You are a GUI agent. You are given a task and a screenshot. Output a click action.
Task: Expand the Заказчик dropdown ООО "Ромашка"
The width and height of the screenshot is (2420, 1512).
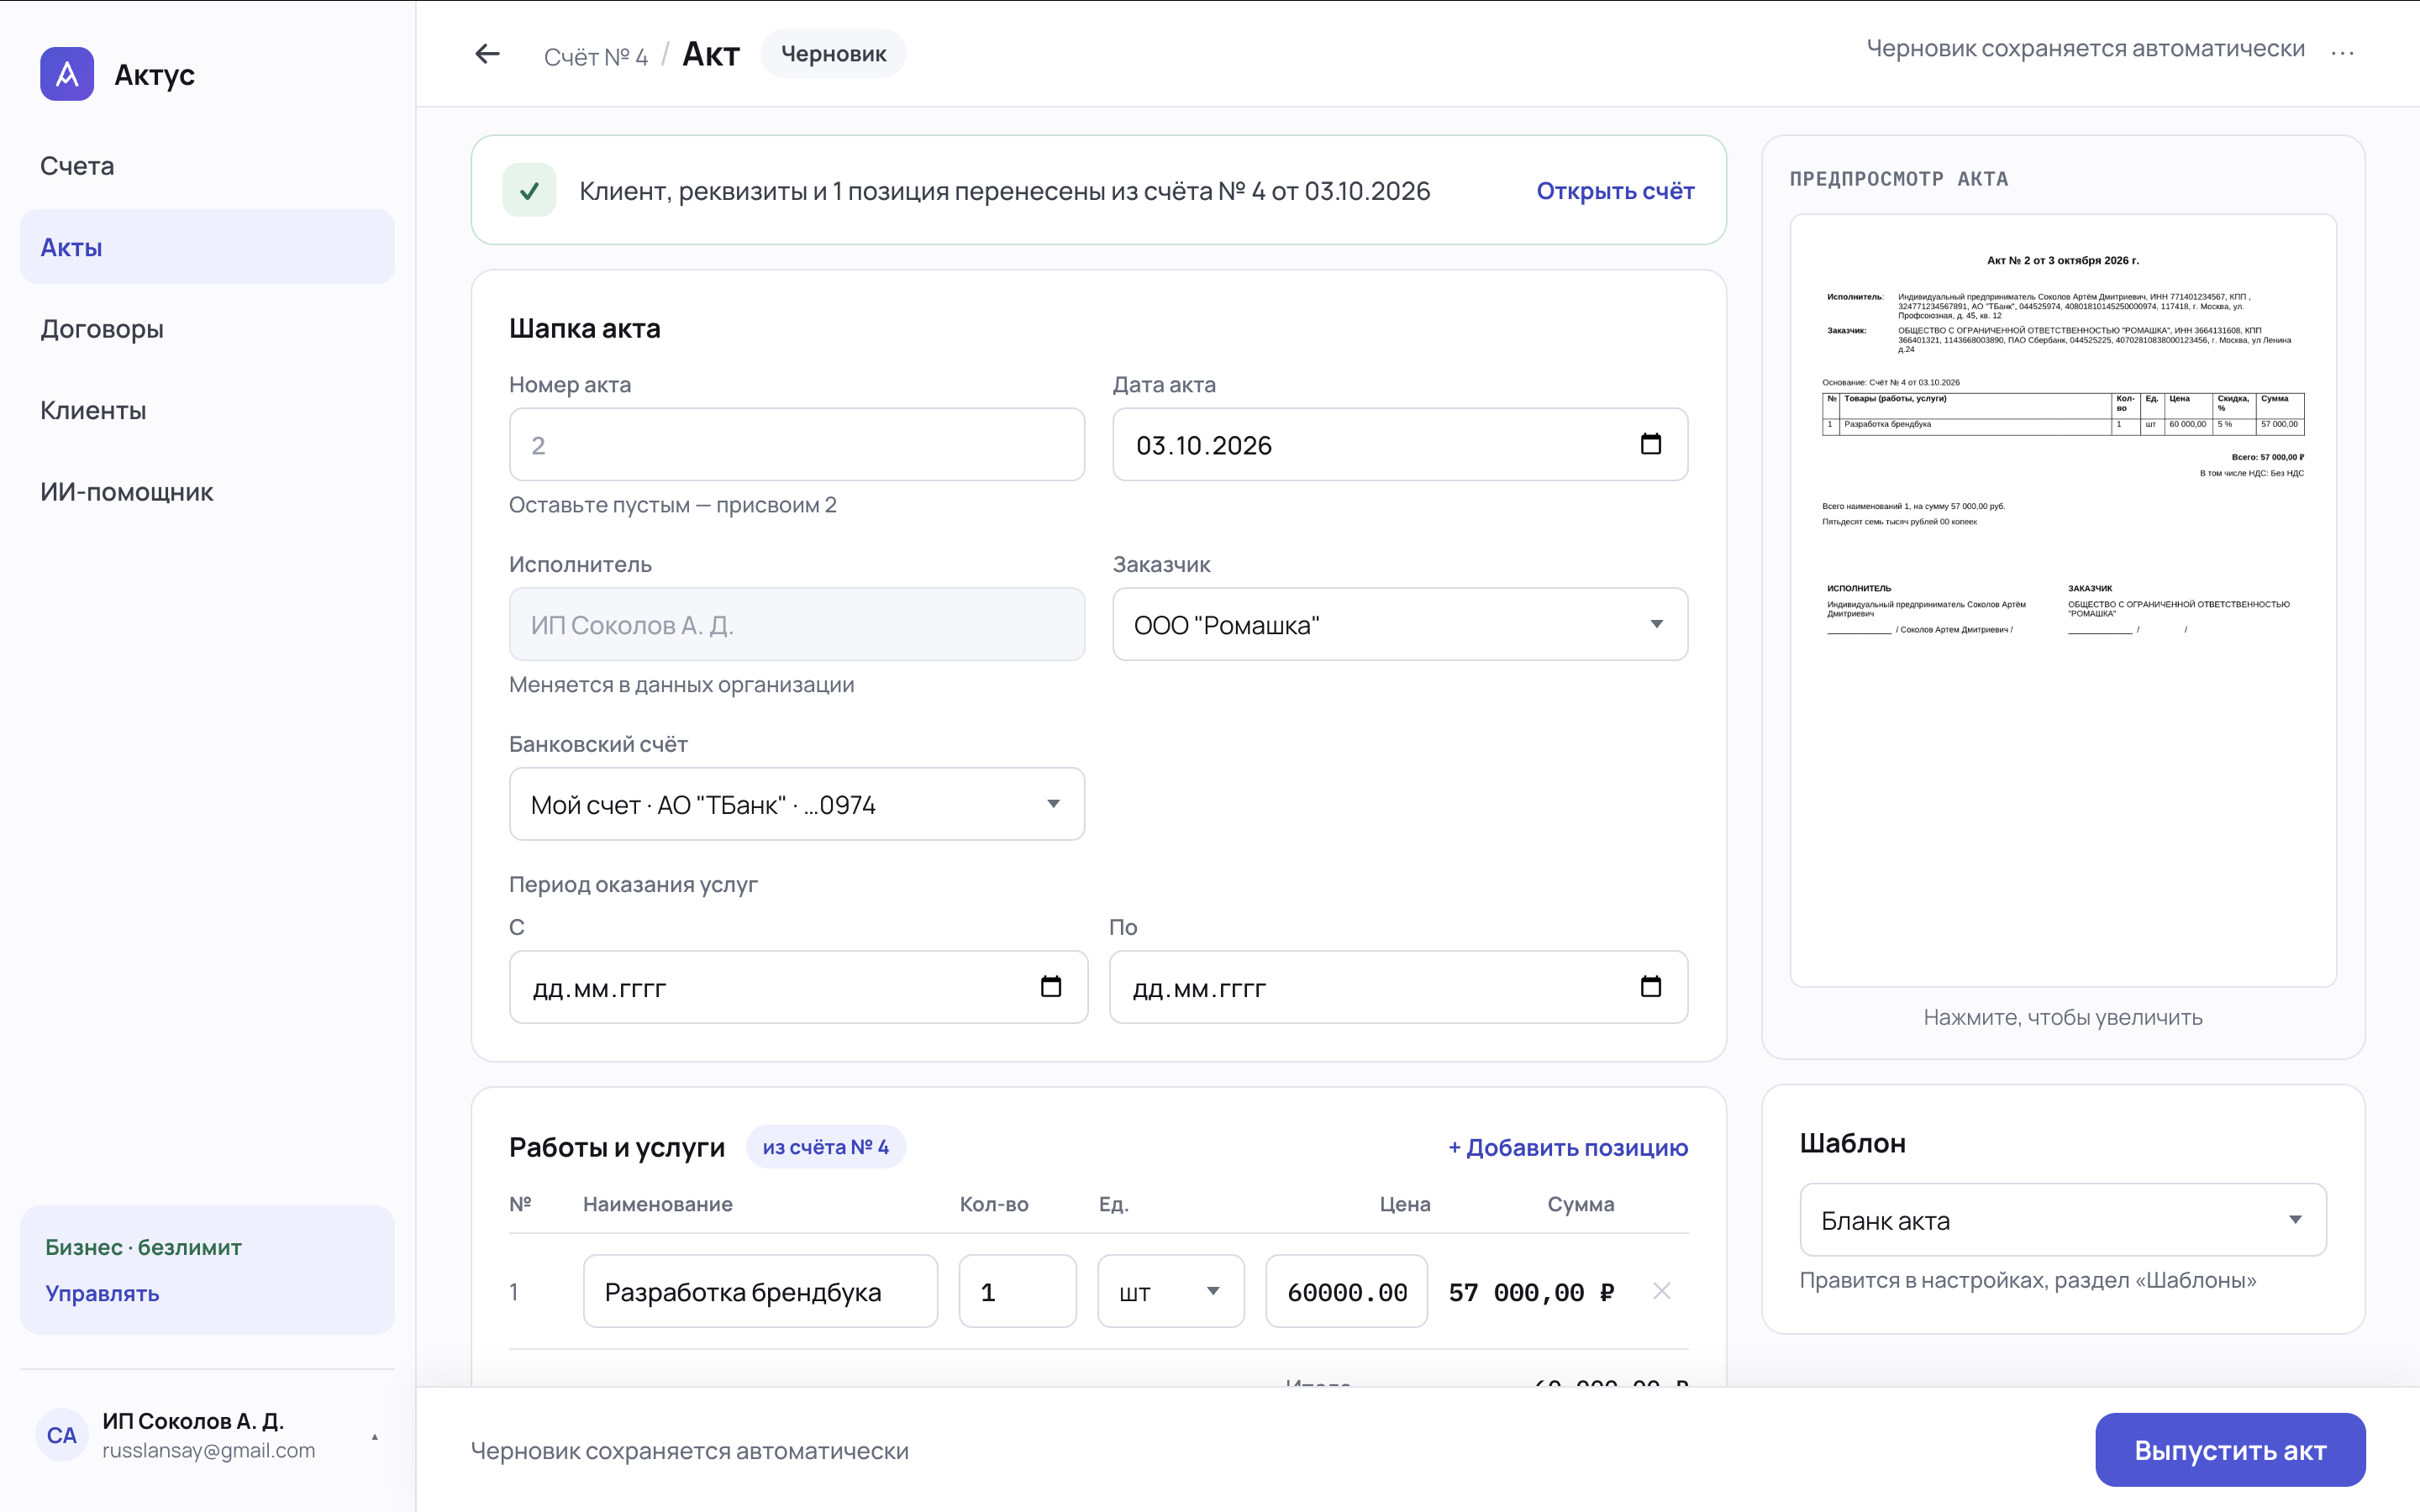[x=1400, y=624]
